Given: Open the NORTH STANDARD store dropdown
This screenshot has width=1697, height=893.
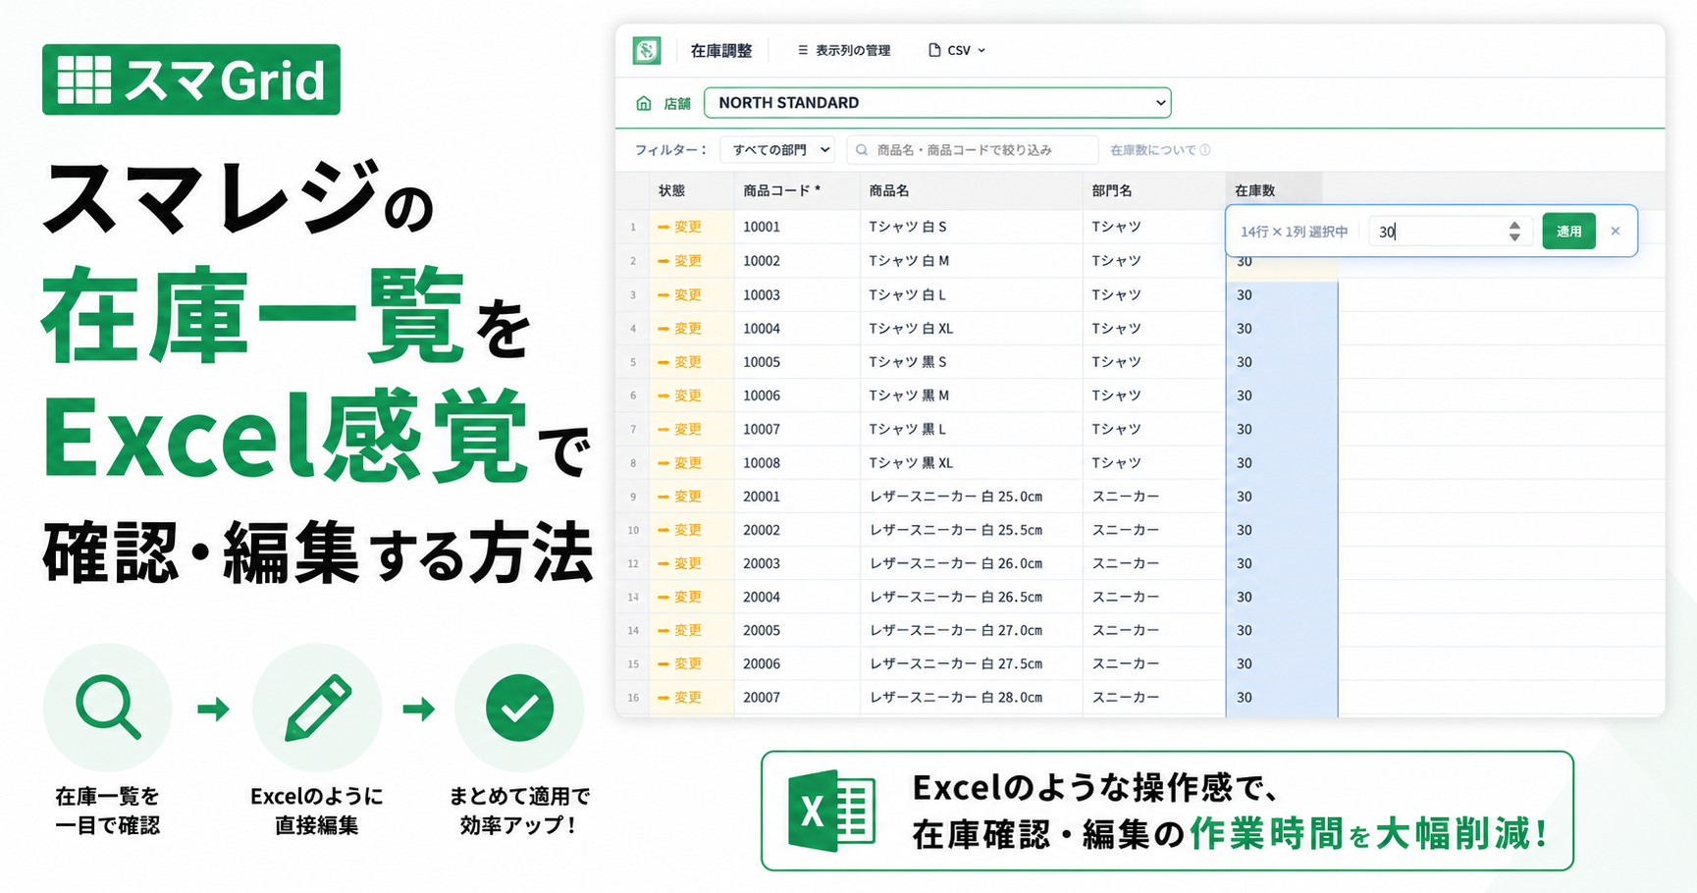Looking at the screenshot, I should point(937,103).
